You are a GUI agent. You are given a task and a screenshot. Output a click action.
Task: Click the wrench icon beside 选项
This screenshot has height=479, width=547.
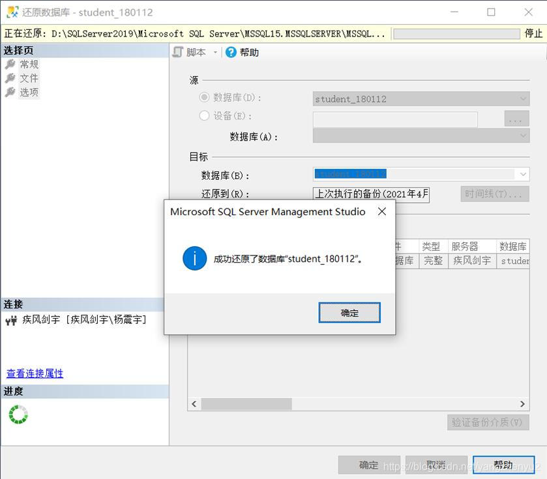[10, 92]
